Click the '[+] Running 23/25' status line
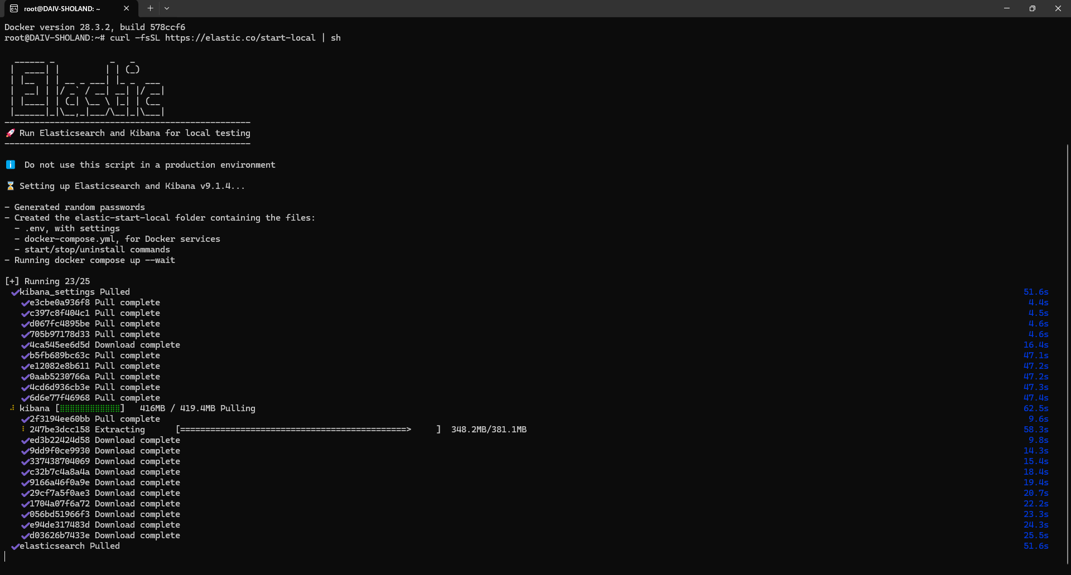Screen dimensions: 1071x575 (x=47, y=281)
